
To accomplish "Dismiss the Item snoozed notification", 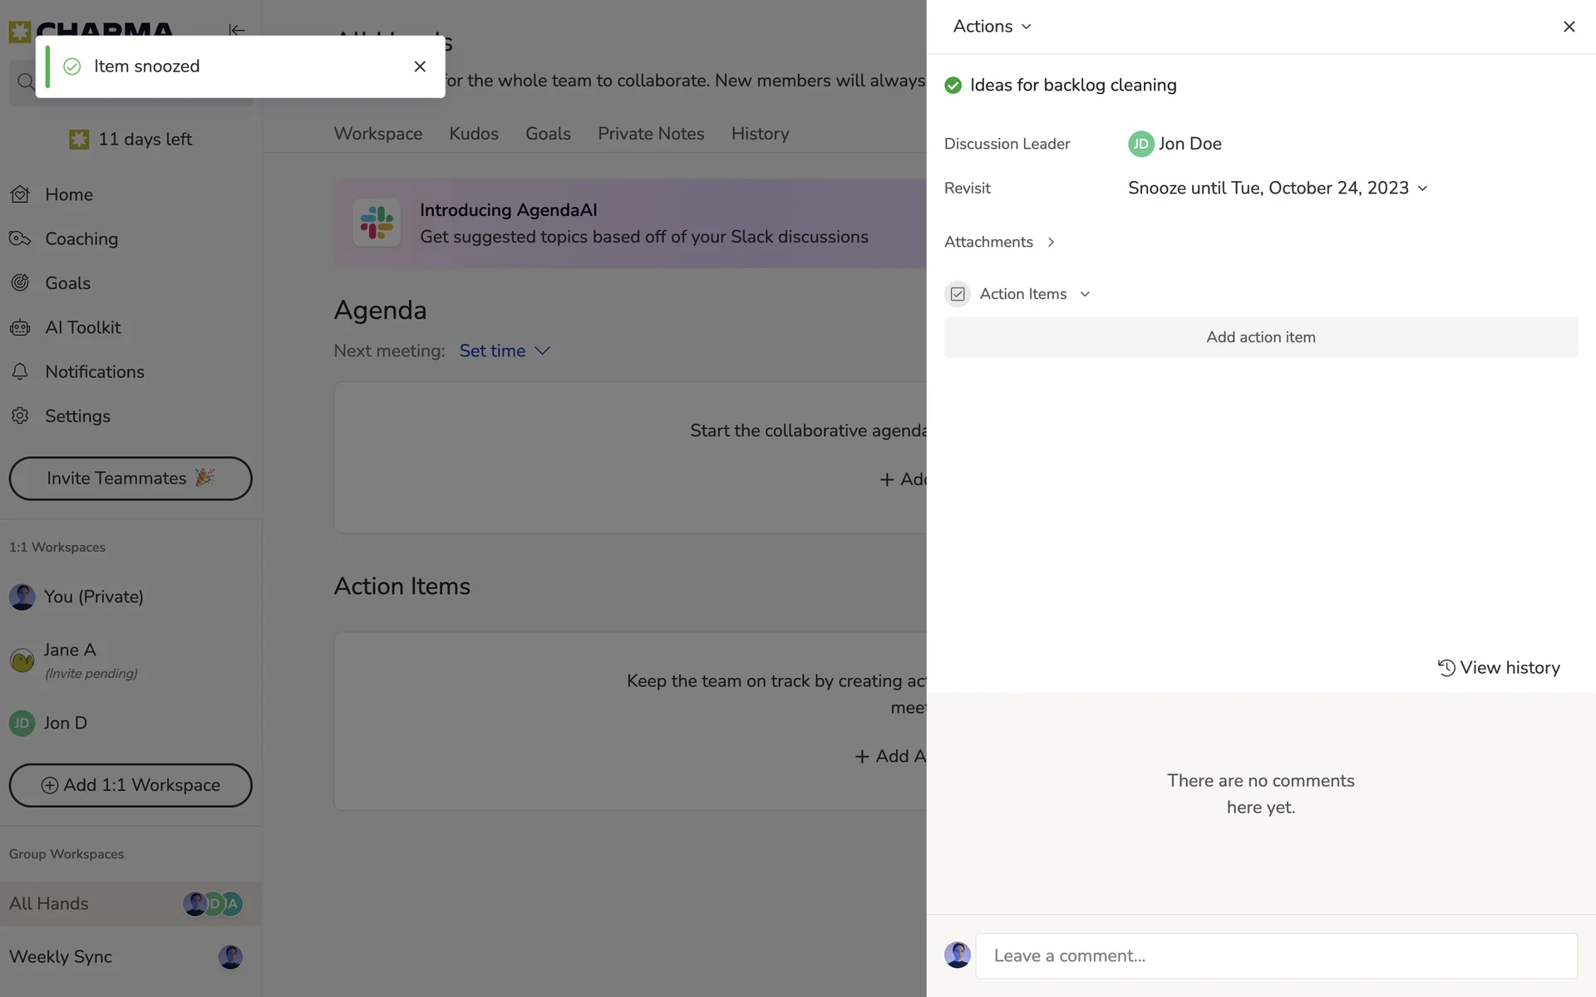I will (x=420, y=66).
